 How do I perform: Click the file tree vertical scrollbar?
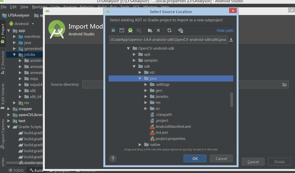[x=232, y=100]
